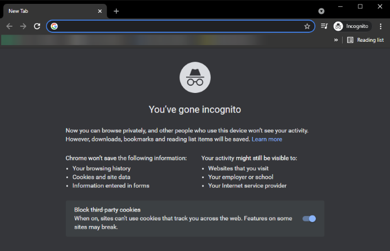Viewport: 390px width, 251px height.
Task: Open the Learn more link
Action: 267,139
